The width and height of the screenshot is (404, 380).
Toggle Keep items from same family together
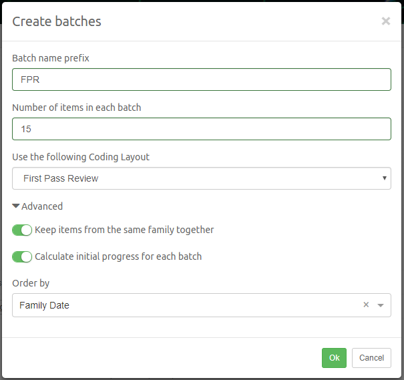click(22, 230)
